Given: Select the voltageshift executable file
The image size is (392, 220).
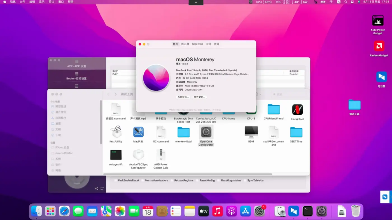Looking at the screenshot, I should click(116, 155).
